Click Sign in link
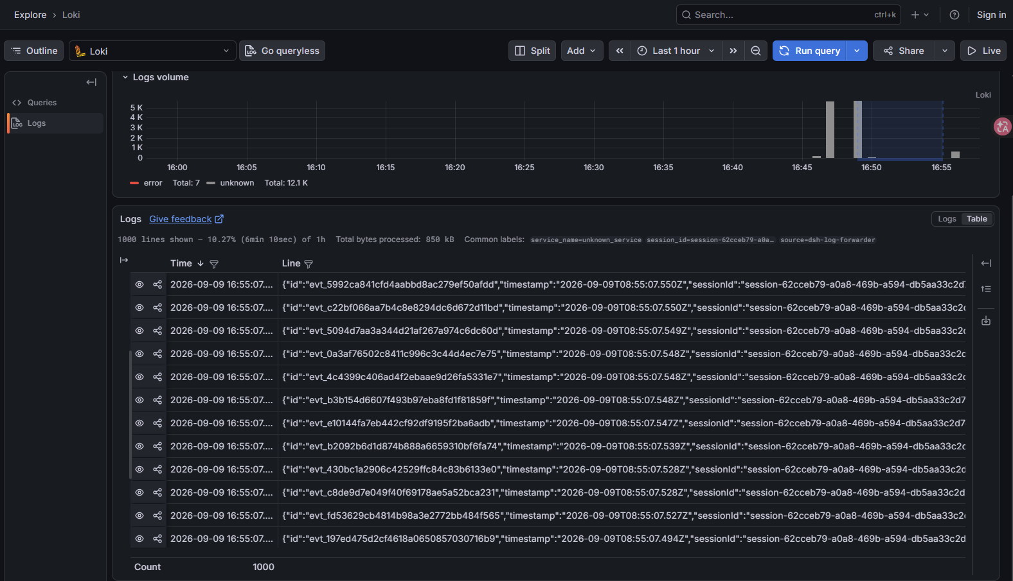 (x=991, y=15)
